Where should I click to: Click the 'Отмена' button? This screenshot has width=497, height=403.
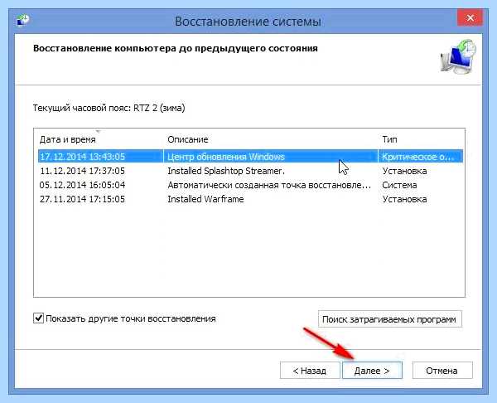pyautogui.click(x=442, y=371)
